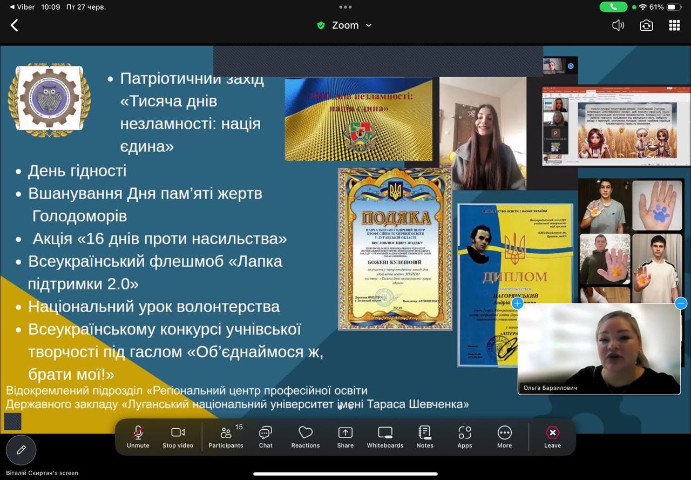Go back using the top-left arrow

pyautogui.click(x=15, y=25)
